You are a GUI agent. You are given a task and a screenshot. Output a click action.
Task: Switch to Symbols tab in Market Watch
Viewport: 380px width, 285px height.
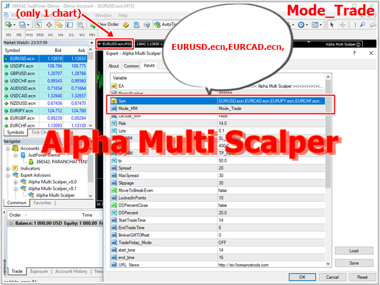click(x=15, y=132)
